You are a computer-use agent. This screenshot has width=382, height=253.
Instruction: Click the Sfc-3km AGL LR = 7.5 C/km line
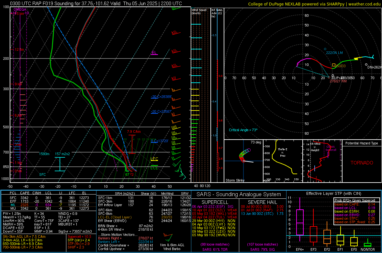point(24,237)
